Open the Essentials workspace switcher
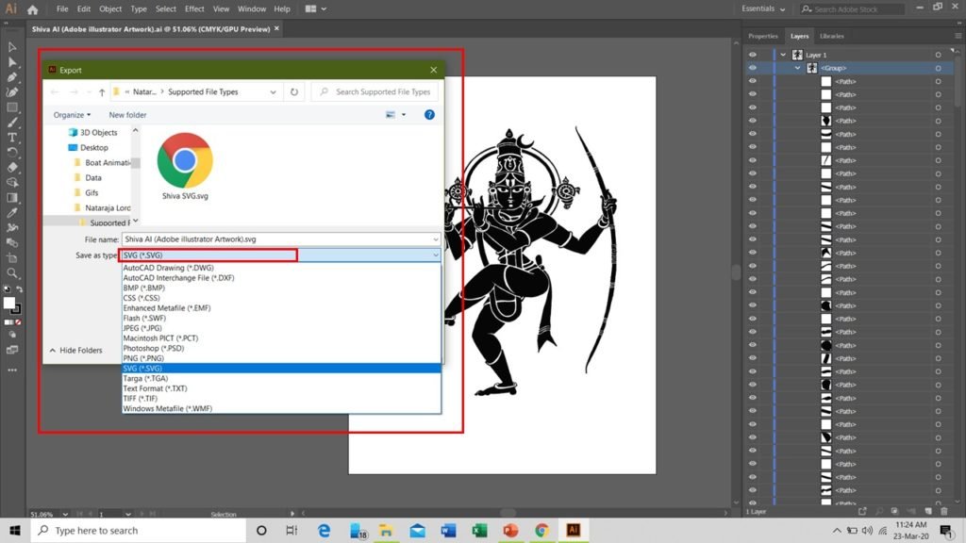Viewport: 966px width, 543px height. pyautogui.click(x=763, y=8)
